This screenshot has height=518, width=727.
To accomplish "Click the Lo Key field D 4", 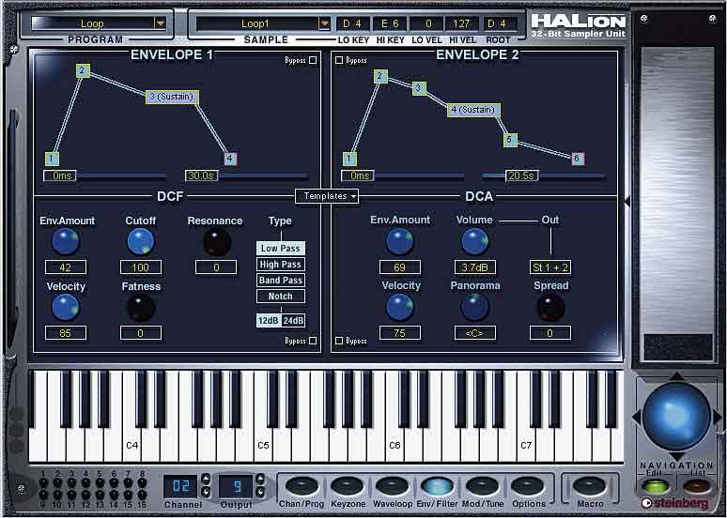I will point(353,23).
